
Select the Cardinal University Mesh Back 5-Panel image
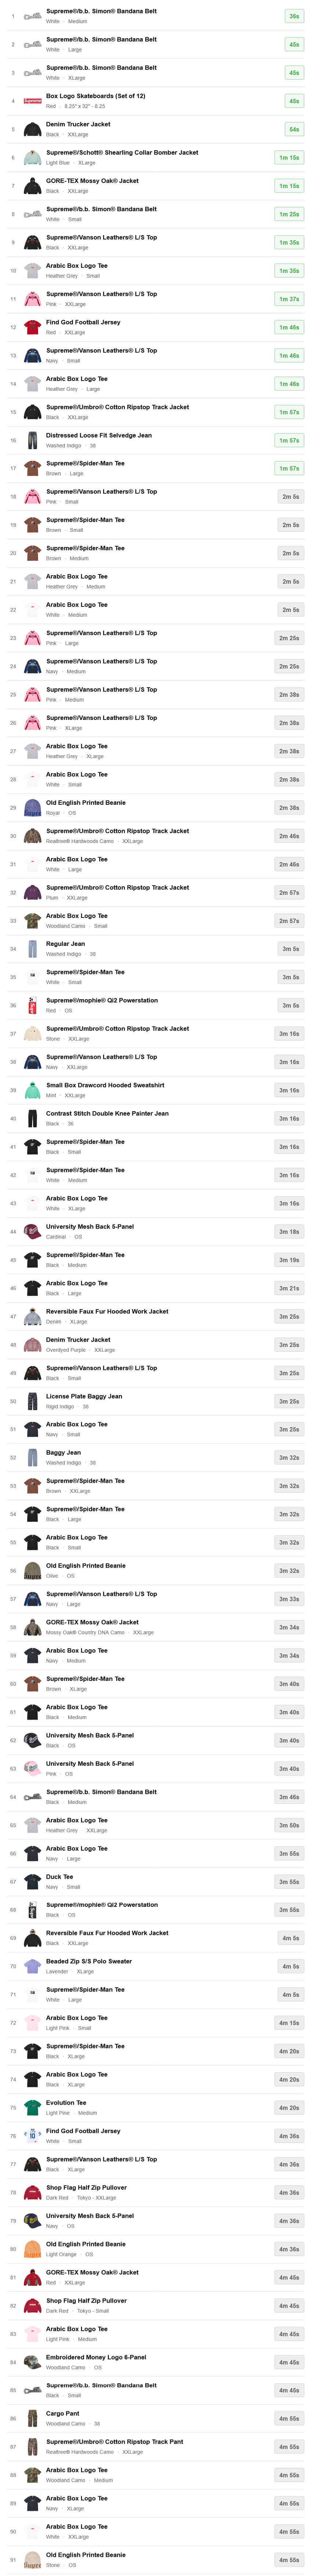tap(32, 1231)
